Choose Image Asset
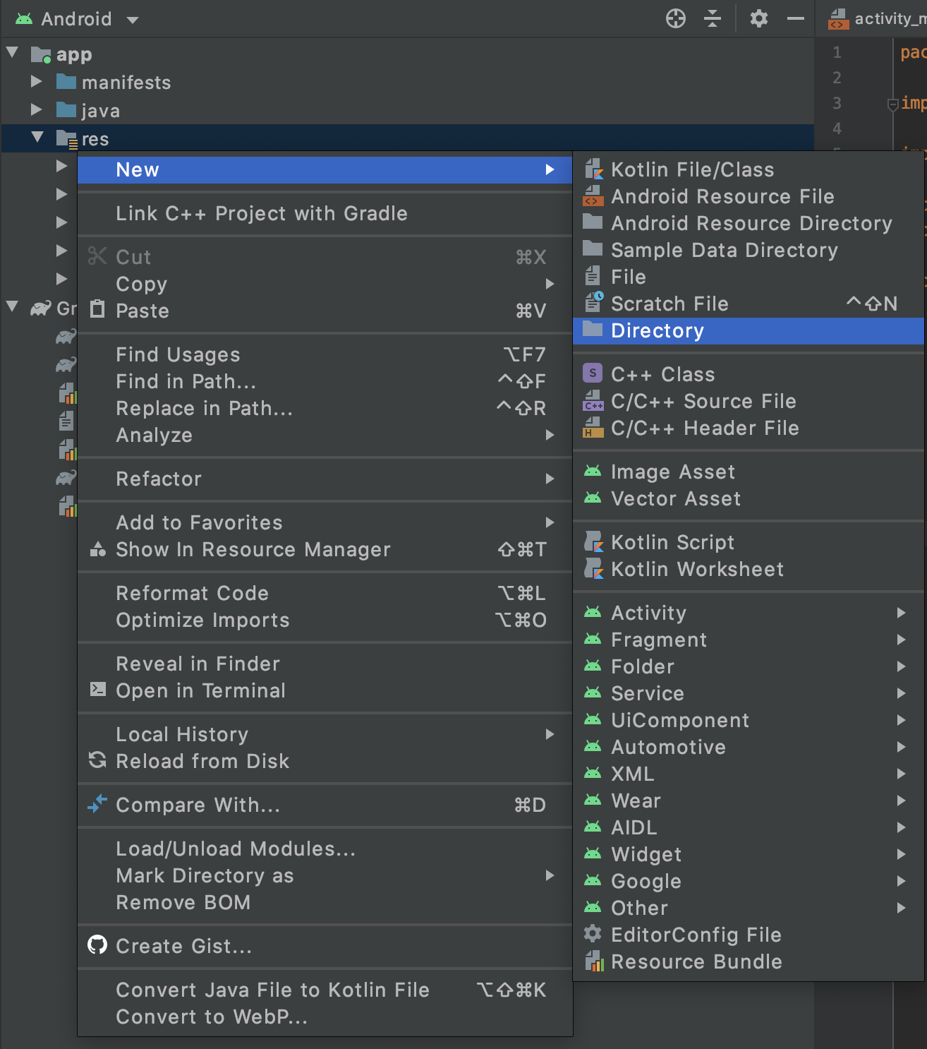Viewport: 927px width, 1049px height. [x=749, y=472]
